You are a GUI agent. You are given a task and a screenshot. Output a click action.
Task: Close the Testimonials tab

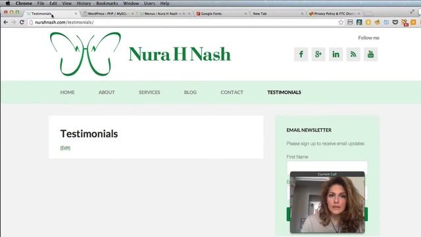click(76, 13)
